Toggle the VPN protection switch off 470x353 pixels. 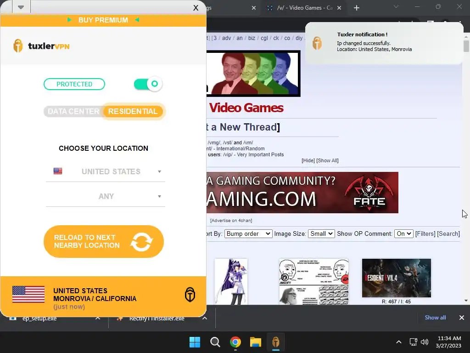pyautogui.click(x=148, y=84)
